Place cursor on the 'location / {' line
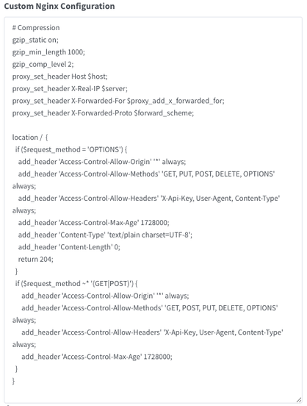The image size is (307, 406). 30,138
